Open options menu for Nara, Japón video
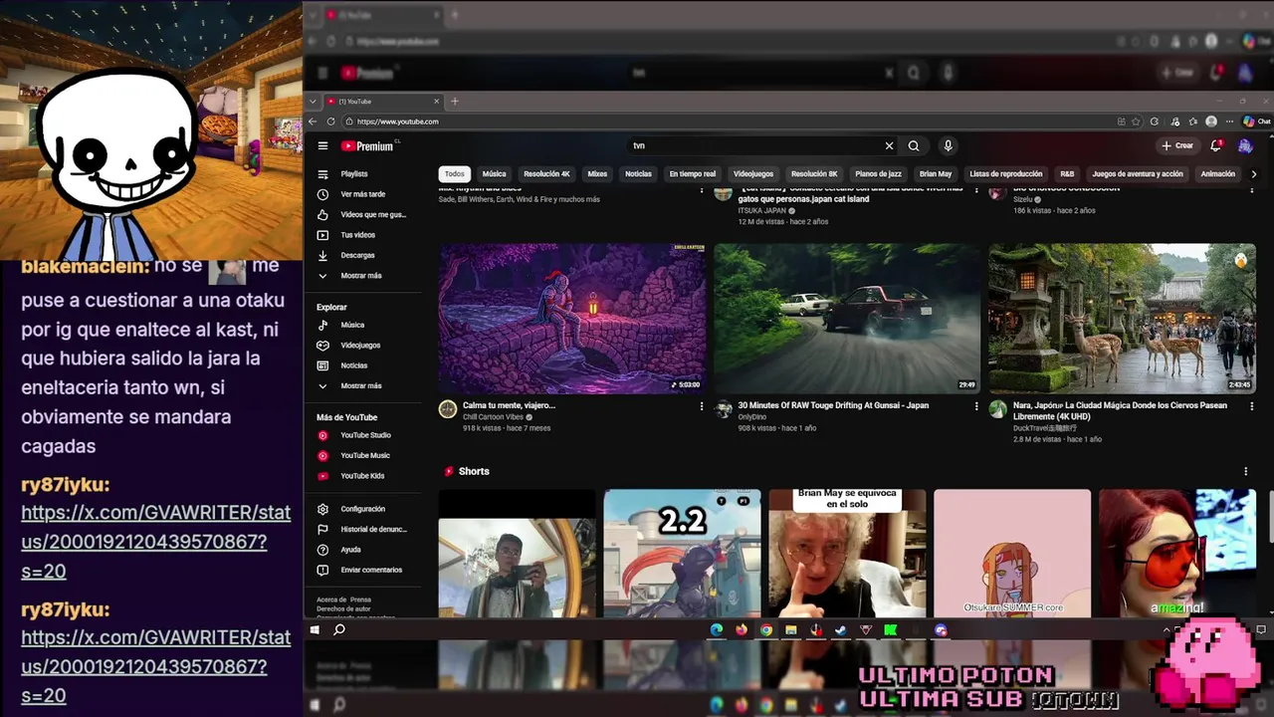The height and width of the screenshot is (717, 1274). 1251,406
